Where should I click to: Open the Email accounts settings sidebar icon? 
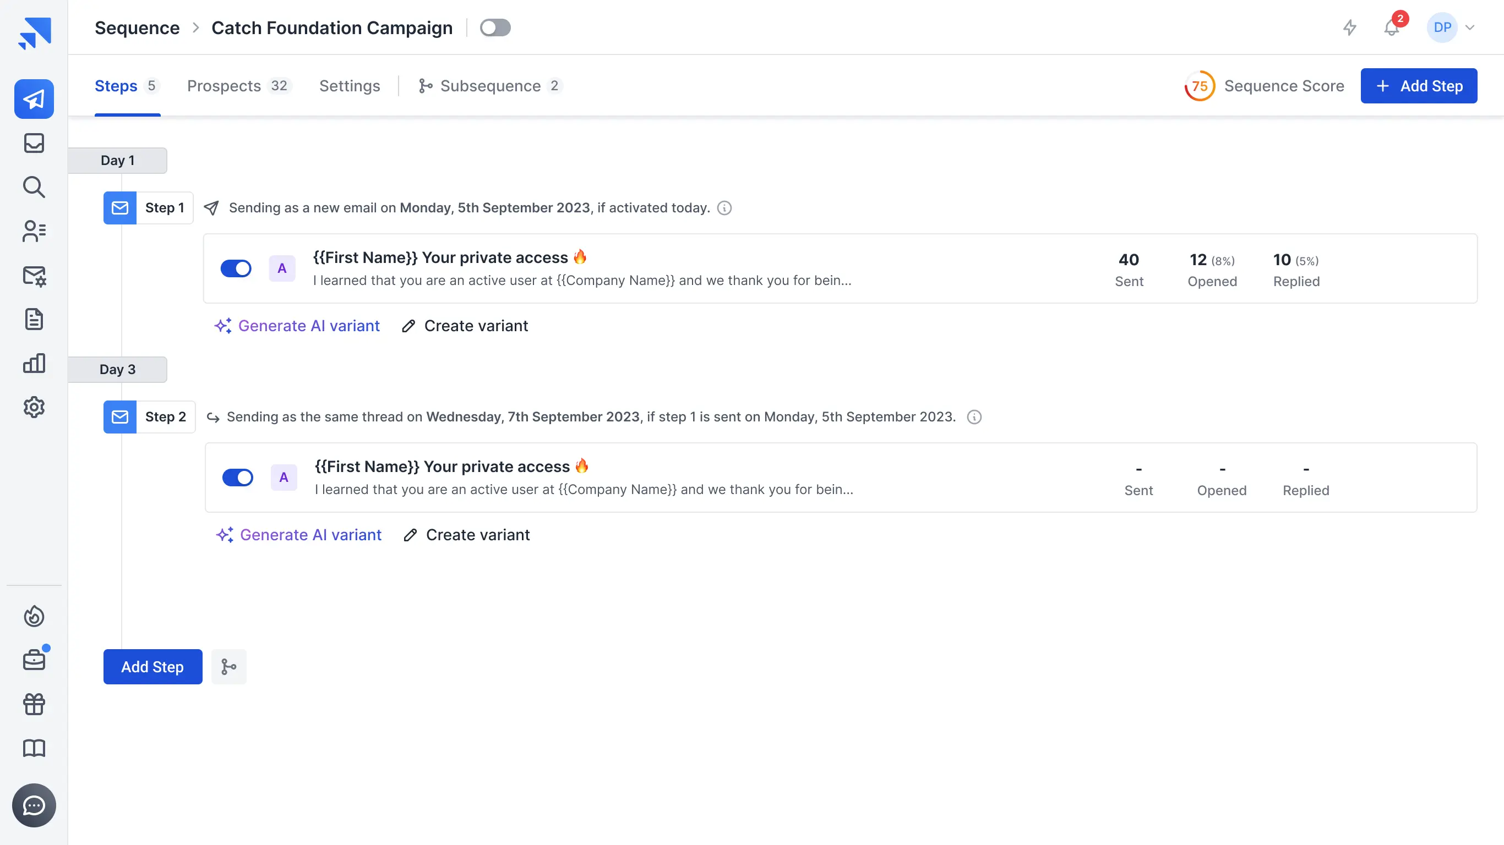[34, 276]
